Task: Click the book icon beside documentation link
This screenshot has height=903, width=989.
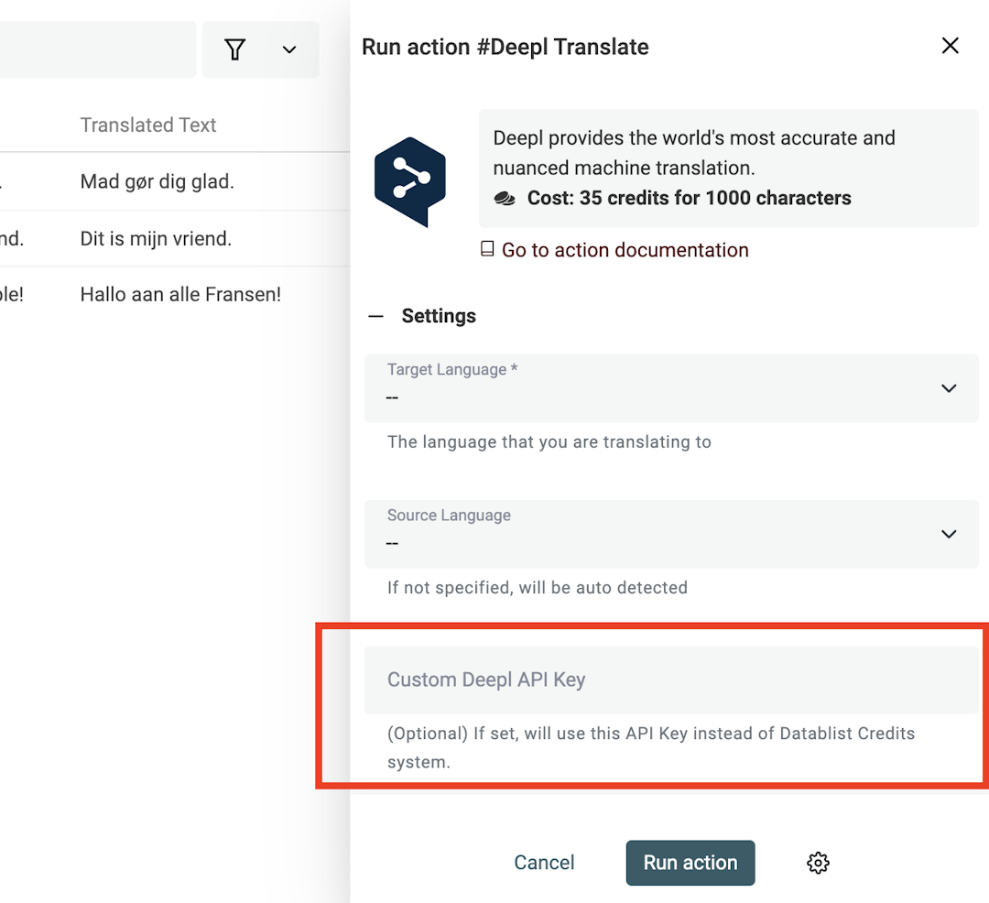Action: pyautogui.click(x=485, y=248)
